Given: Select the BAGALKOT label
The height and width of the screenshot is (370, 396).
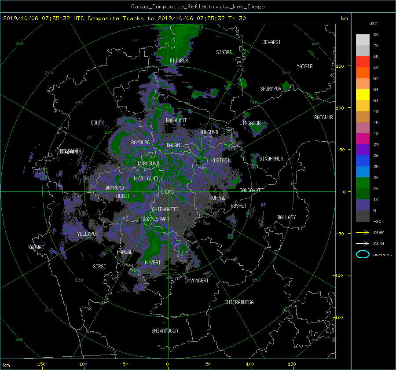Looking at the screenshot, I should click(x=176, y=121).
